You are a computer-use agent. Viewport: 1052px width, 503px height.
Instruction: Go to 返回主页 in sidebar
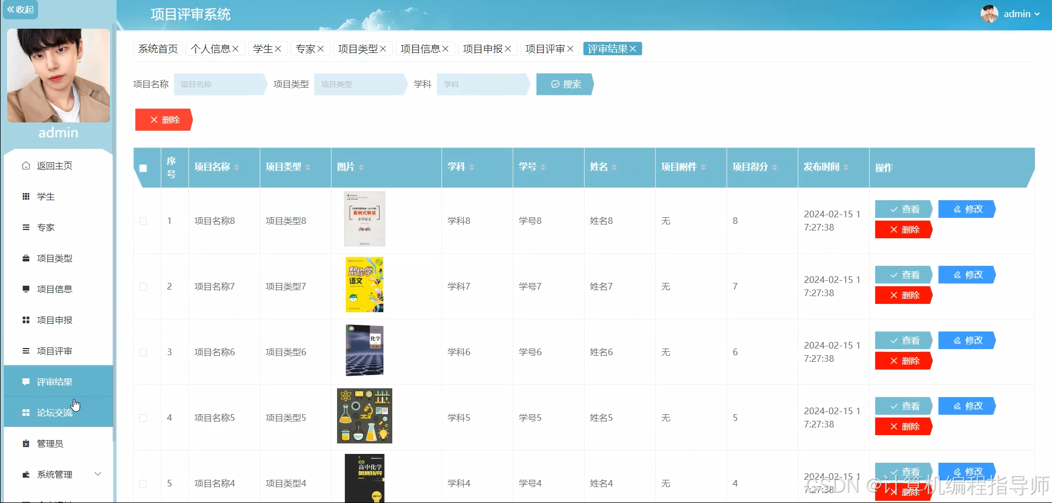coord(58,165)
